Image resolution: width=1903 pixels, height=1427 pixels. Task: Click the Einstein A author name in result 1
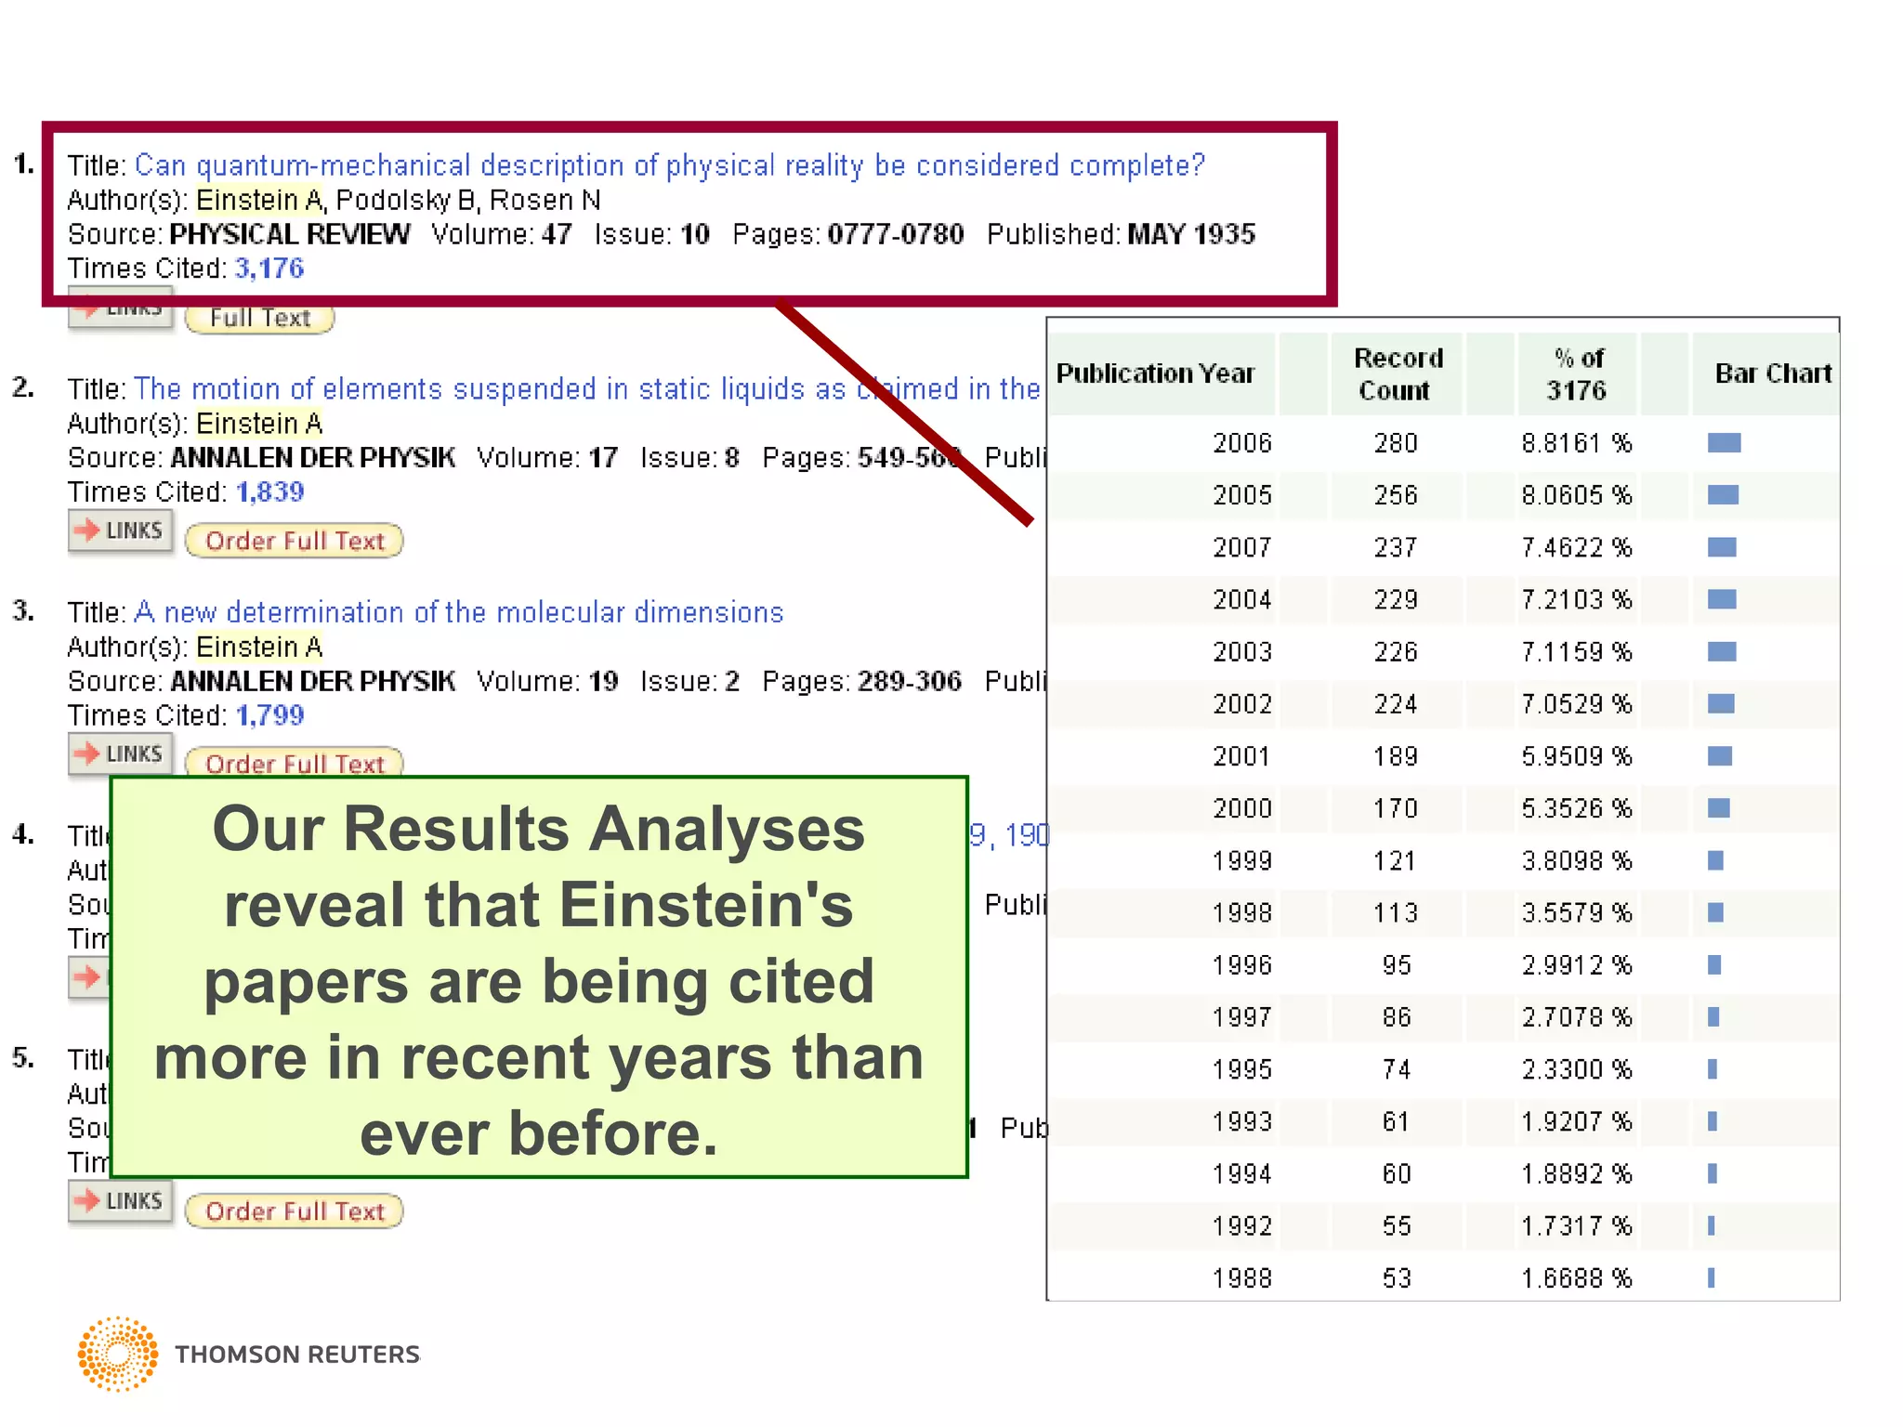coord(259,200)
